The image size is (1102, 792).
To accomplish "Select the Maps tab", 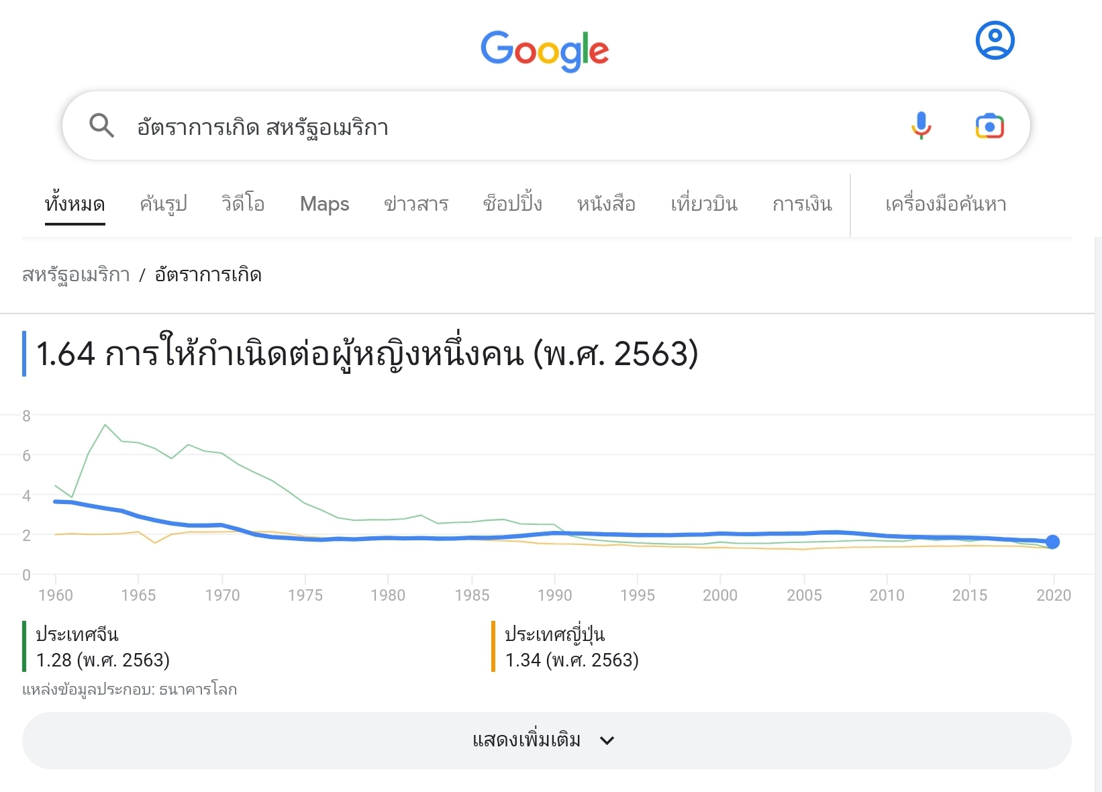I will [325, 203].
